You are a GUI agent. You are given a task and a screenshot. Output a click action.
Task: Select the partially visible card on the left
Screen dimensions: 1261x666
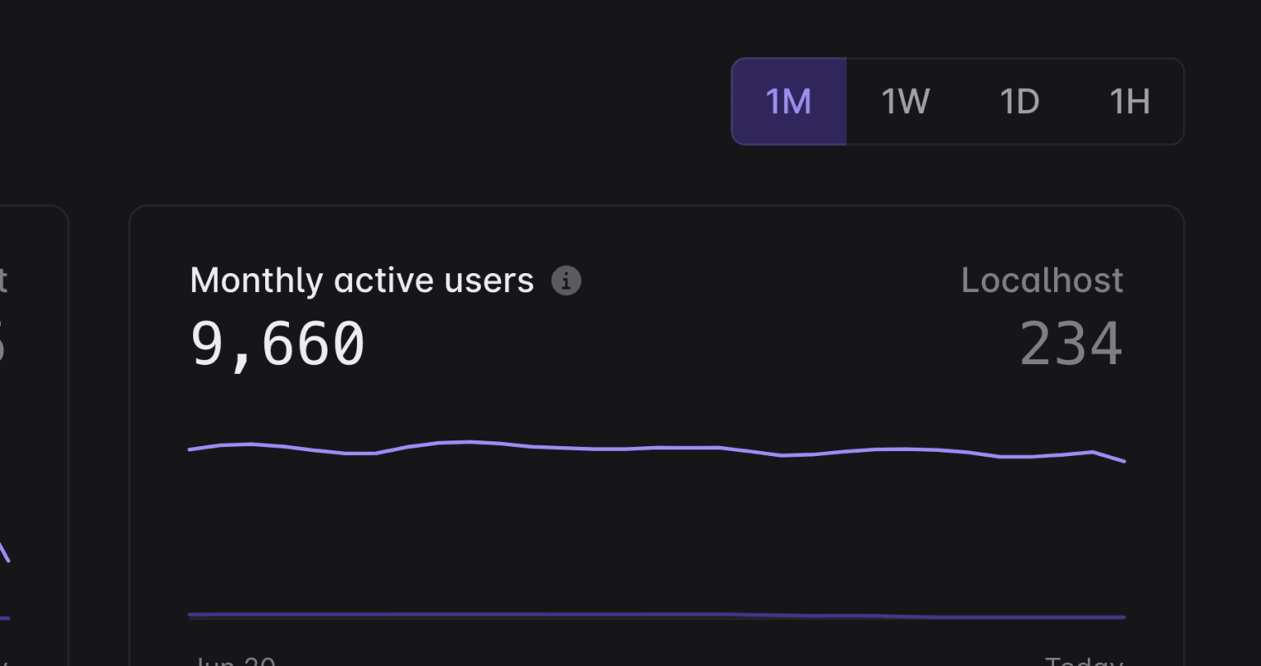click(34, 436)
